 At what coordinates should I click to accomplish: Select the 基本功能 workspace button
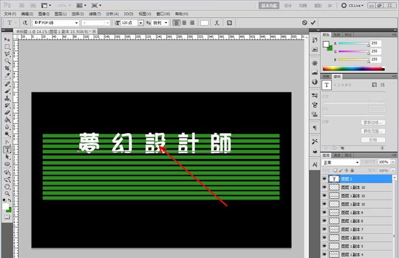(269, 5)
